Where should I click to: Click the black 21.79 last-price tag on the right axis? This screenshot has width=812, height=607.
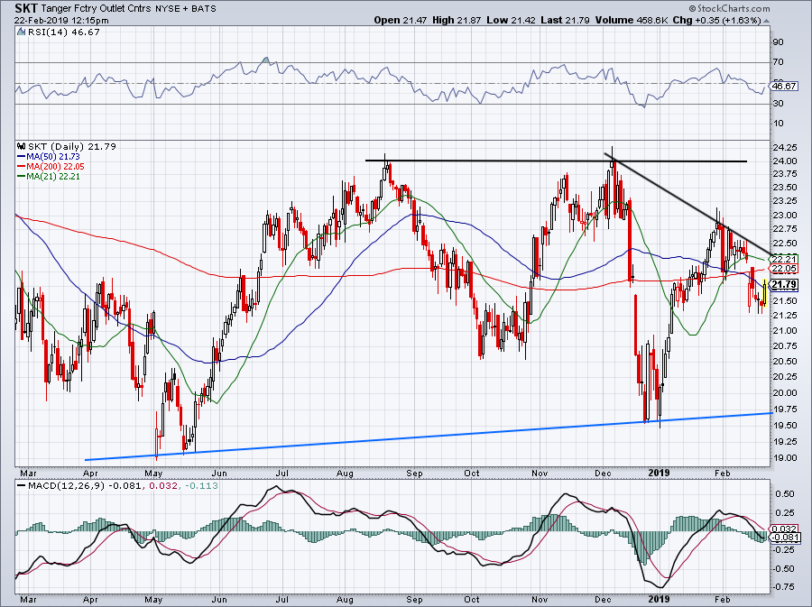pos(785,285)
